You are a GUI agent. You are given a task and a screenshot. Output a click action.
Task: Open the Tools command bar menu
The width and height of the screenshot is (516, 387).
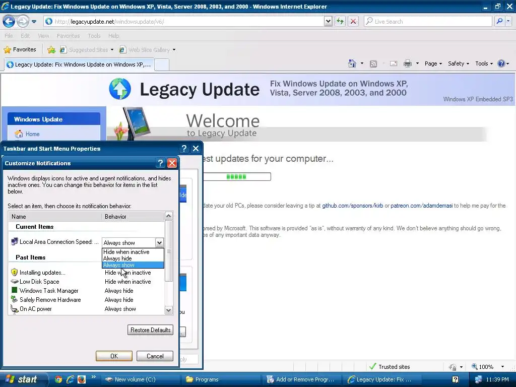coord(484,63)
